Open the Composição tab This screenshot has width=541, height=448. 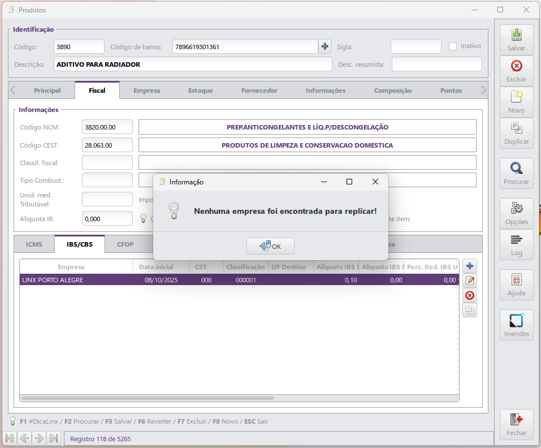[393, 91]
